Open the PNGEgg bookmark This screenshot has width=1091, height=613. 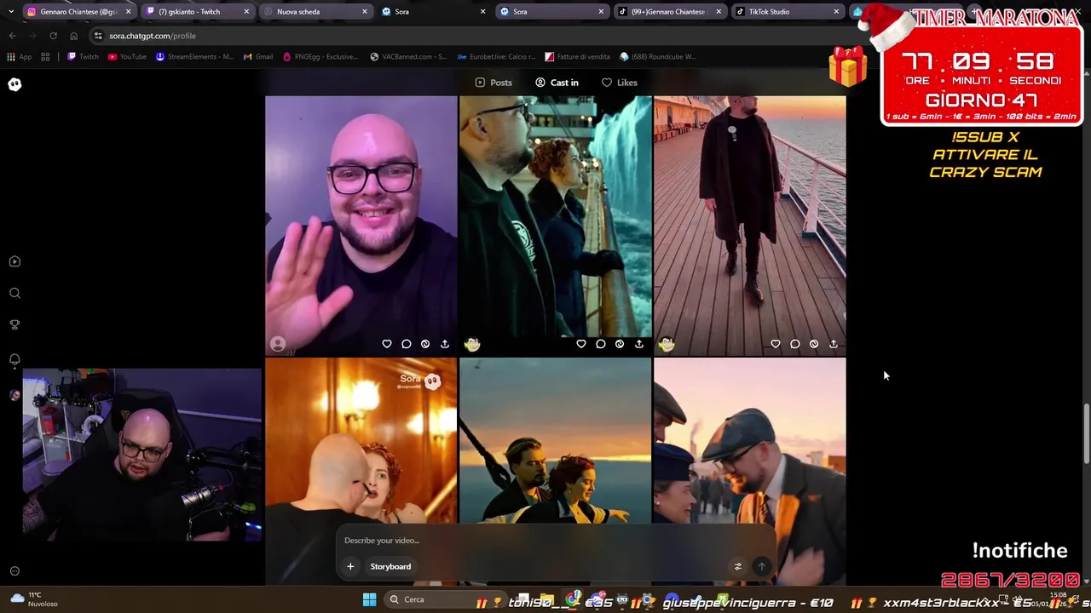click(320, 57)
